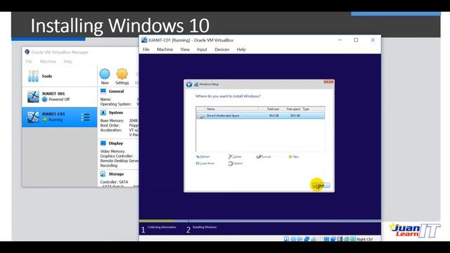The width and height of the screenshot is (450, 253).
Task: Click the Windows Setup title icon
Action: coord(196,84)
